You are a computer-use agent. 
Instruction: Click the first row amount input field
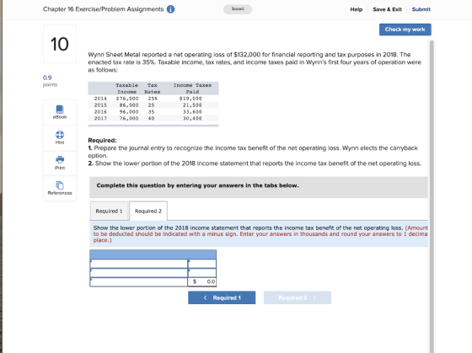pos(202,264)
